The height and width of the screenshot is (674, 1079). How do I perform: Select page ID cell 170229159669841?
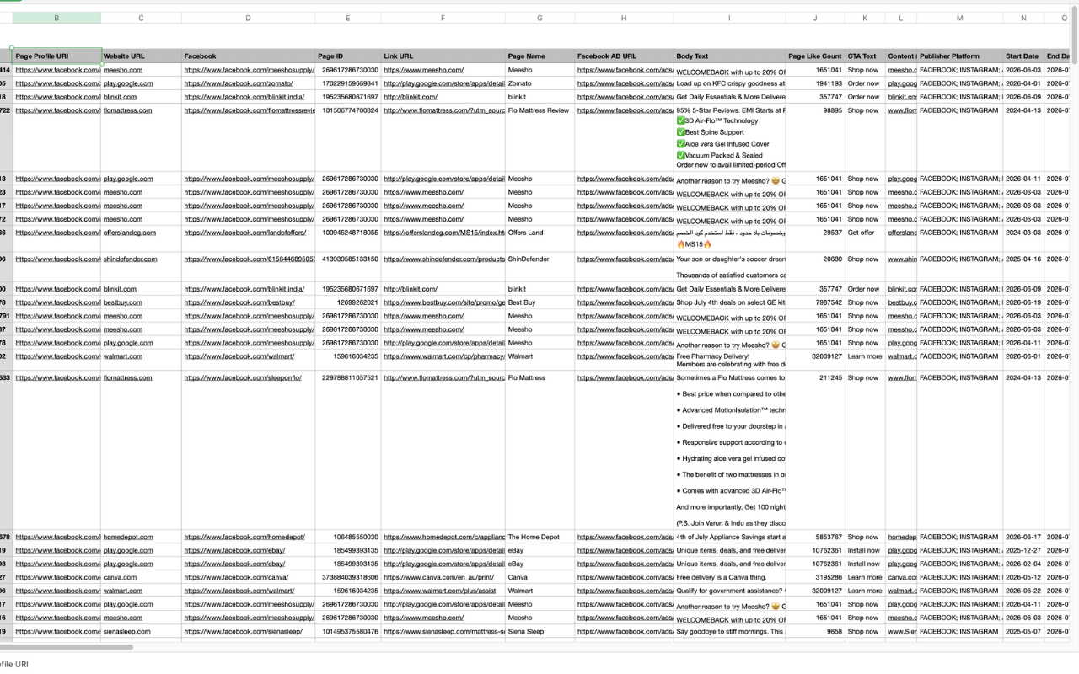[x=348, y=84]
